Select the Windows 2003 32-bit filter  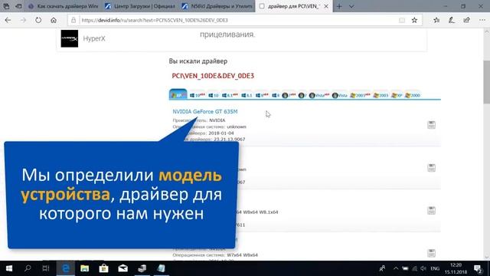381,95
